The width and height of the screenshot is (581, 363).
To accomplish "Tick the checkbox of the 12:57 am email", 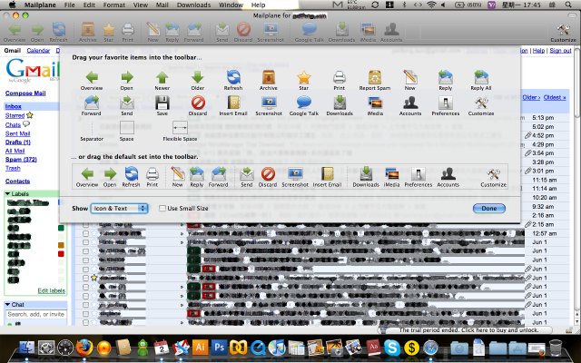I will [85, 233].
